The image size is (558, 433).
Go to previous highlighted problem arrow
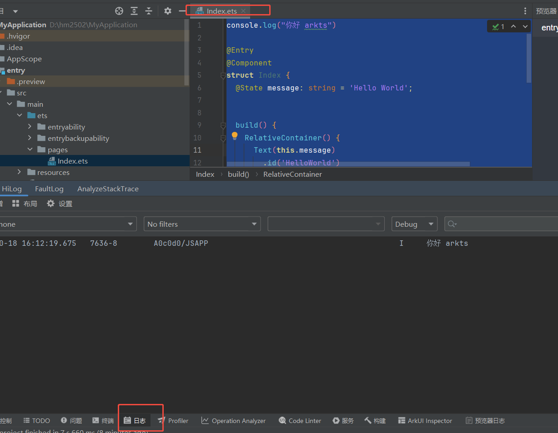pyautogui.click(x=513, y=26)
